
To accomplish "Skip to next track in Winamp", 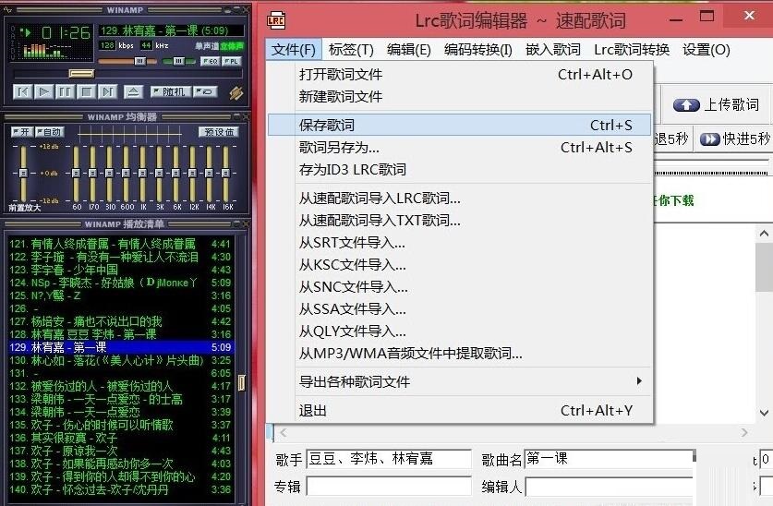I will pos(107,91).
